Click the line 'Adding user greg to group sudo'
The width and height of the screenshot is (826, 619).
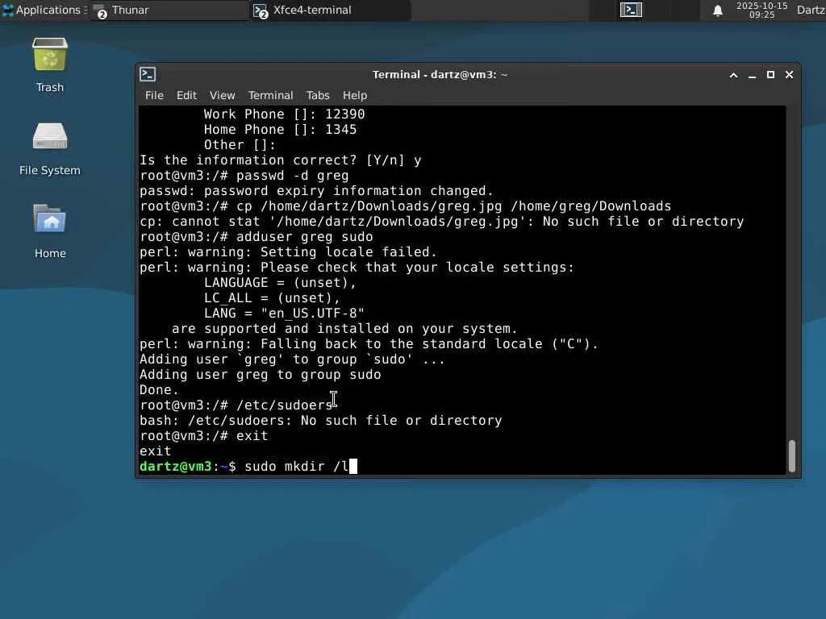[261, 374]
